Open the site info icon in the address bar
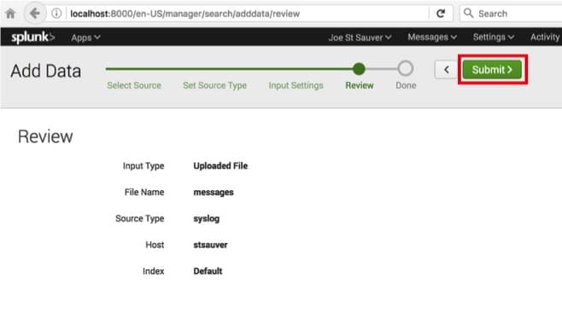This screenshot has width=562, height=312. point(56,14)
